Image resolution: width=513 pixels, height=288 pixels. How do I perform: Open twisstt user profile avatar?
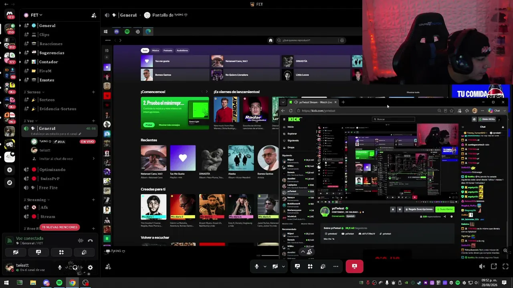pos(9,267)
